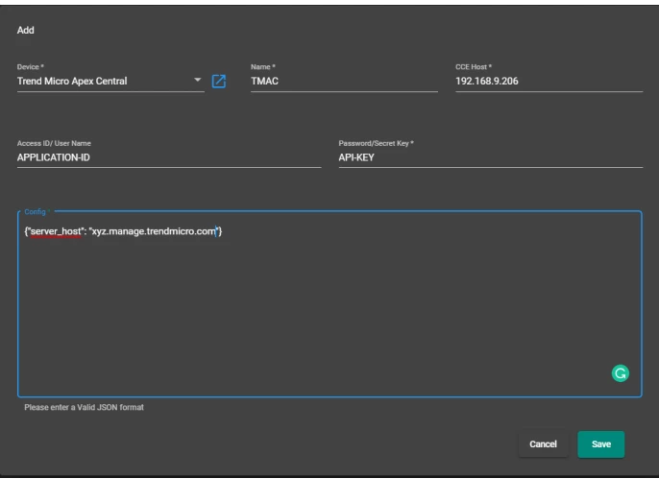The width and height of the screenshot is (659, 479).
Task: Select the Trend Micro Apex Central device field
Action: point(110,81)
